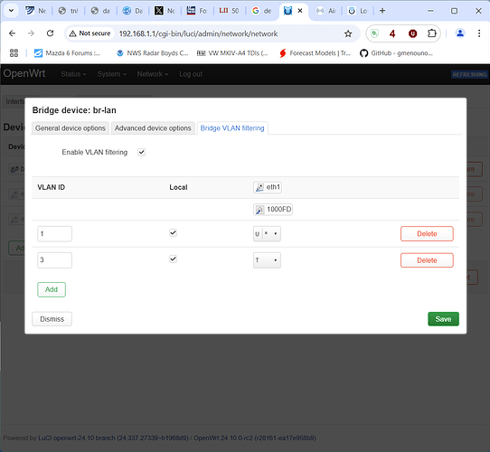
Task: Open the browser extensions puzzle icon
Action: pyautogui.click(x=431, y=33)
